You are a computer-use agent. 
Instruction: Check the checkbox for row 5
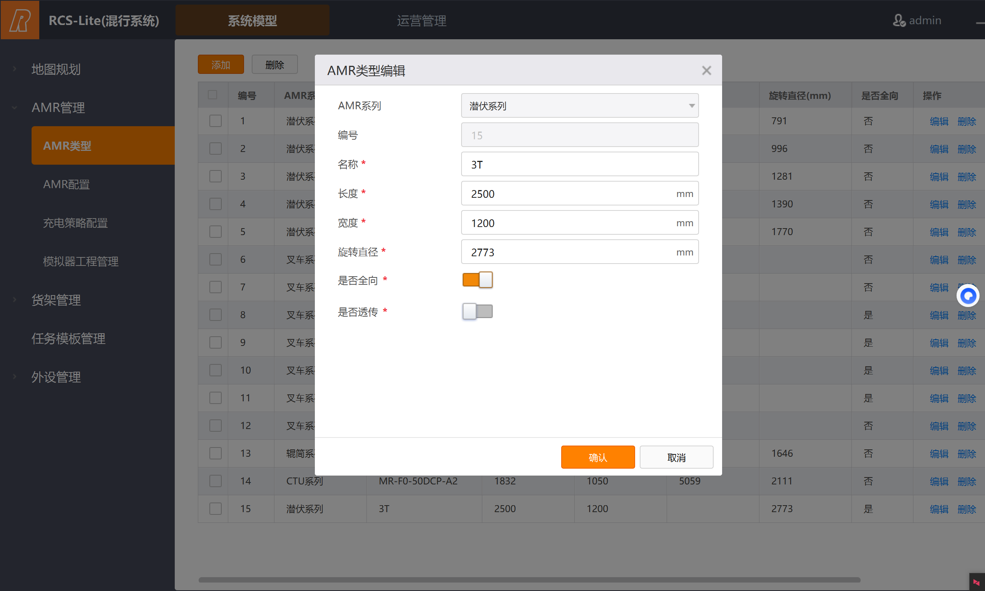pos(216,231)
